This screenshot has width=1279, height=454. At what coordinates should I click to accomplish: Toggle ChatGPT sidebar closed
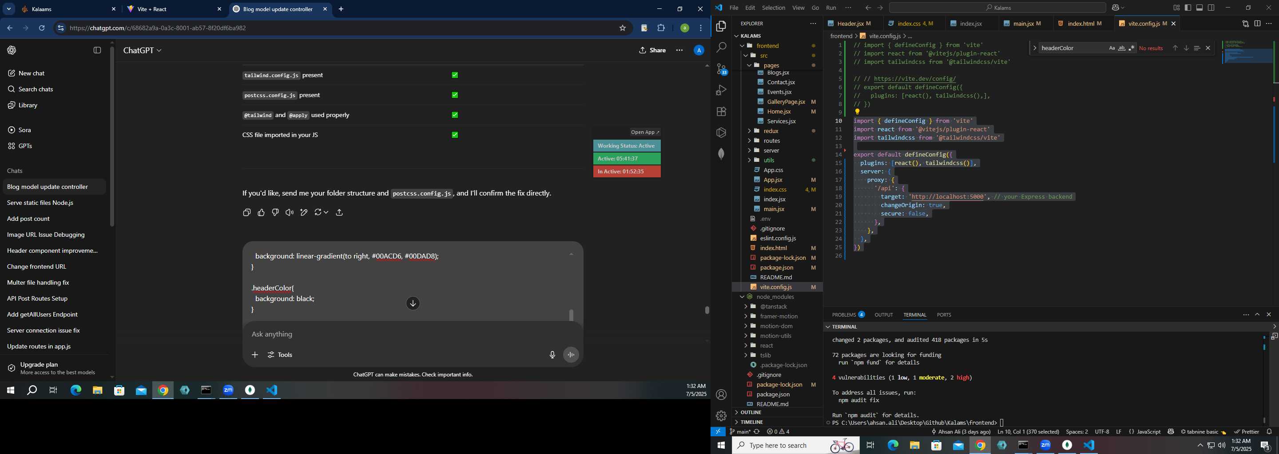pos(97,51)
